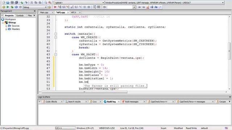The width and height of the screenshot is (232, 130).
Task: Expand the Headers folder in tree
Action: click(6, 29)
